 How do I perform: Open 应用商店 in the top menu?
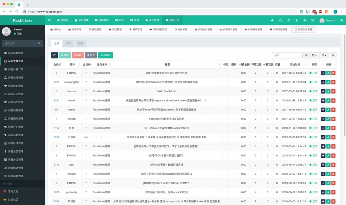(x=102, y=20)
